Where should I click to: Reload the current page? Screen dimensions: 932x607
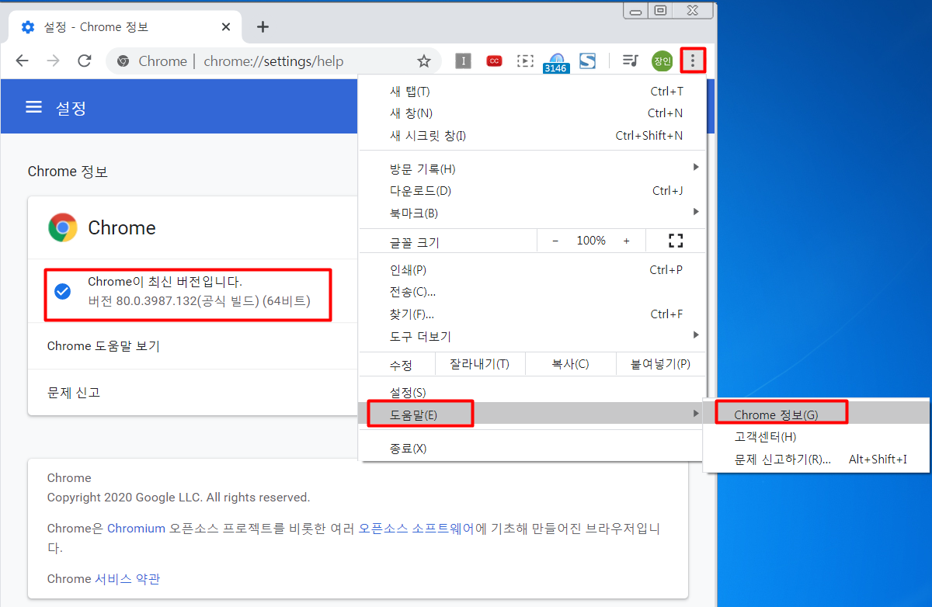click(x=85, y=61)
